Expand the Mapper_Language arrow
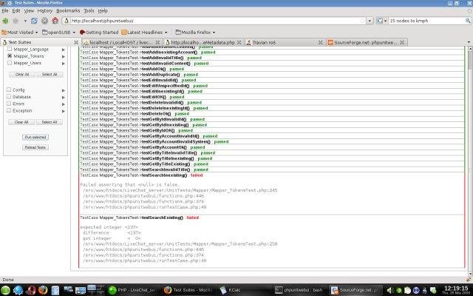The width and height of the screenshot is (473, 296). click(64, 50)
